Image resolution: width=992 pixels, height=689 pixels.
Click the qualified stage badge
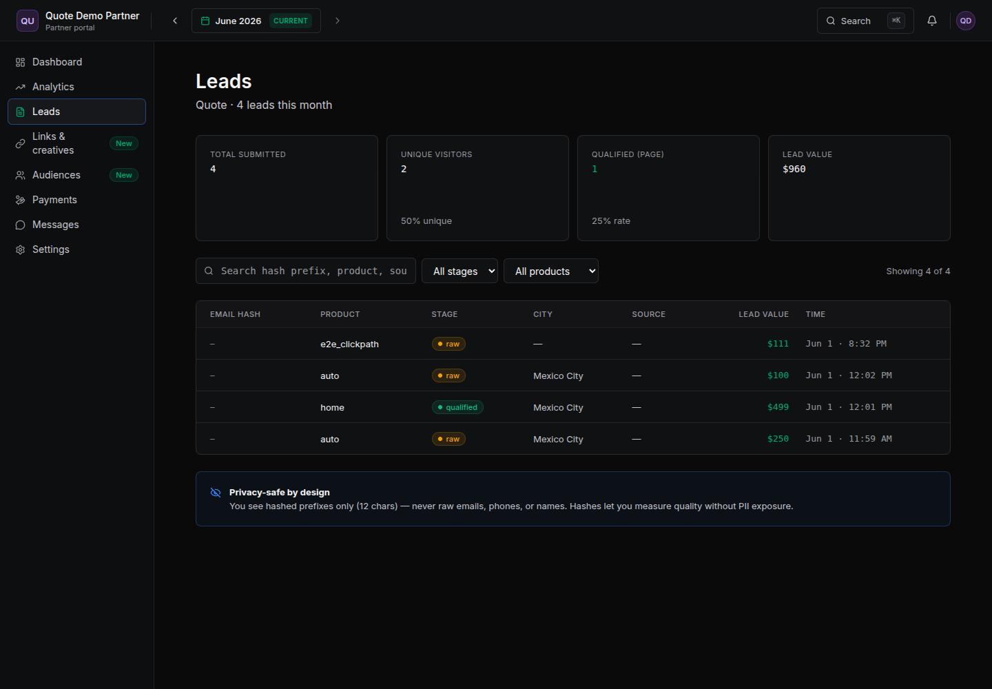(457, 407)
